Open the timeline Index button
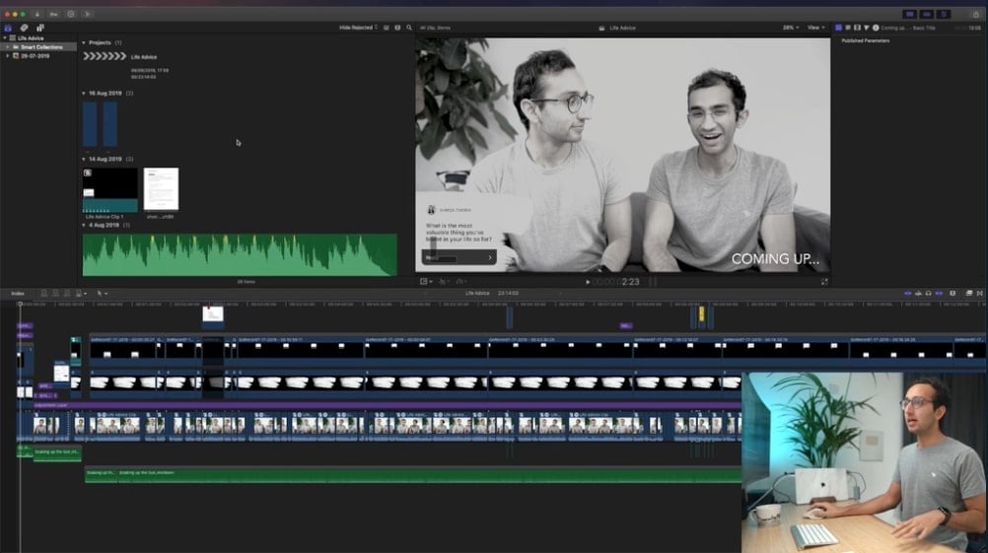Viewport: 988px width, 553px height. (x=18, y=293)
